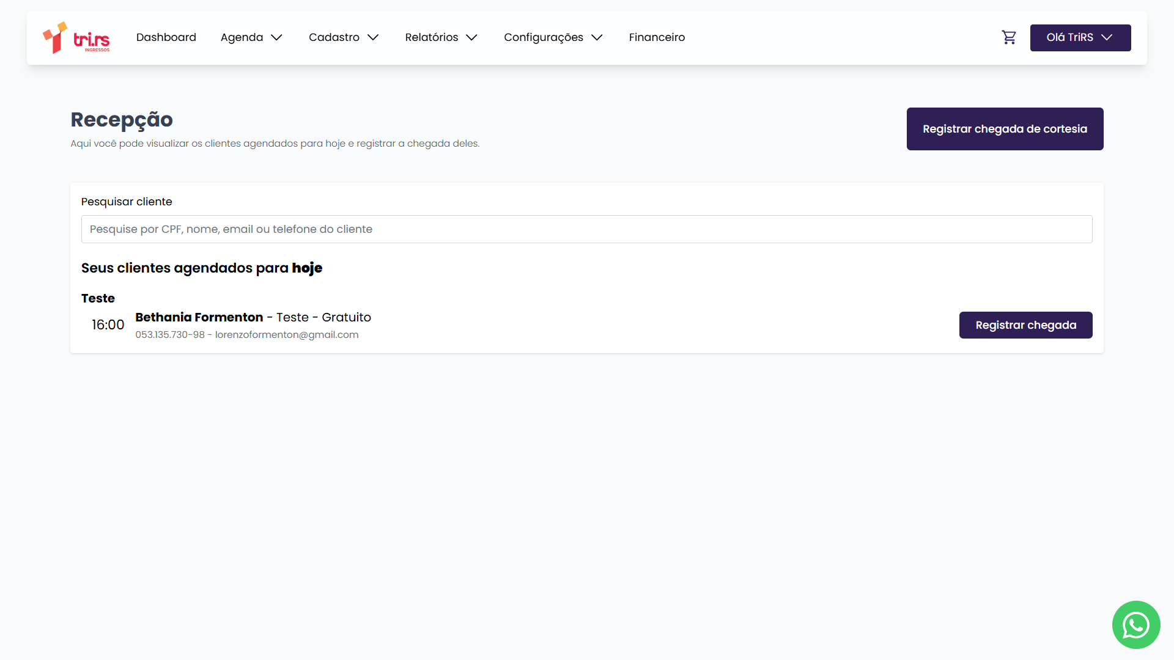The height and width of the screenshot is (660, 1174).
Task: Open WhatsApp support chat bubble
Action: pyautogui.click(x=1135, y=625)
